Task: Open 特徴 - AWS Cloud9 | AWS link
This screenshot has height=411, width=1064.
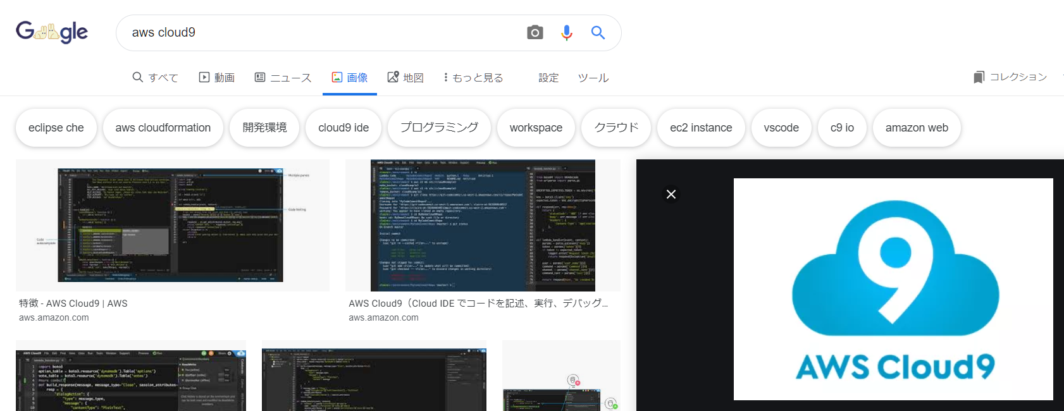Action: [x=73, y=304]
